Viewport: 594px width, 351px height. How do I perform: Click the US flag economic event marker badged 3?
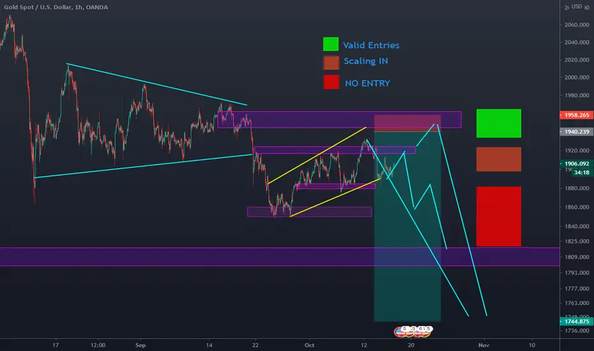tap(410, 332)
